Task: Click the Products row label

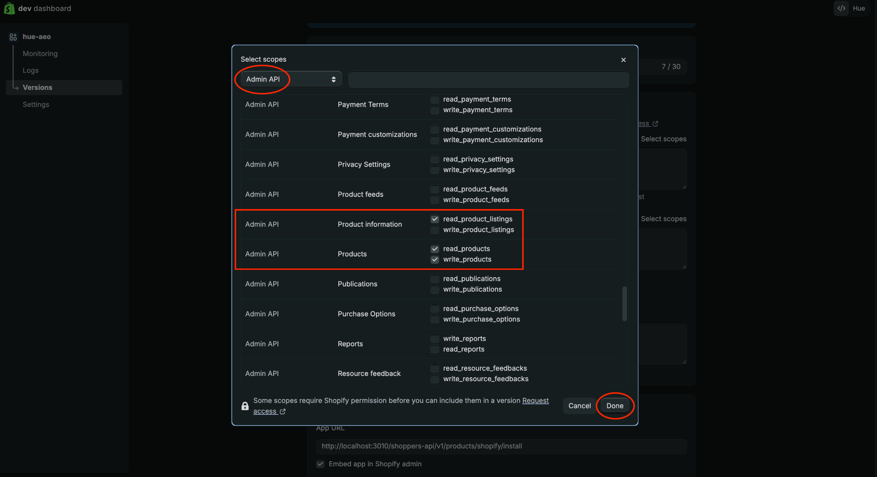Action: click(352, 254)
